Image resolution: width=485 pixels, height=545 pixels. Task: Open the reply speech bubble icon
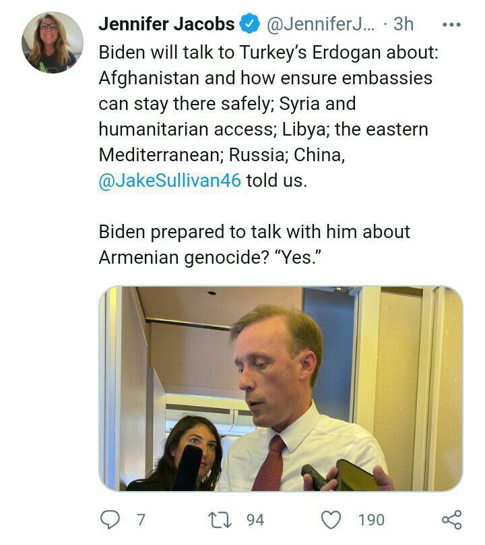pos(110,519)
